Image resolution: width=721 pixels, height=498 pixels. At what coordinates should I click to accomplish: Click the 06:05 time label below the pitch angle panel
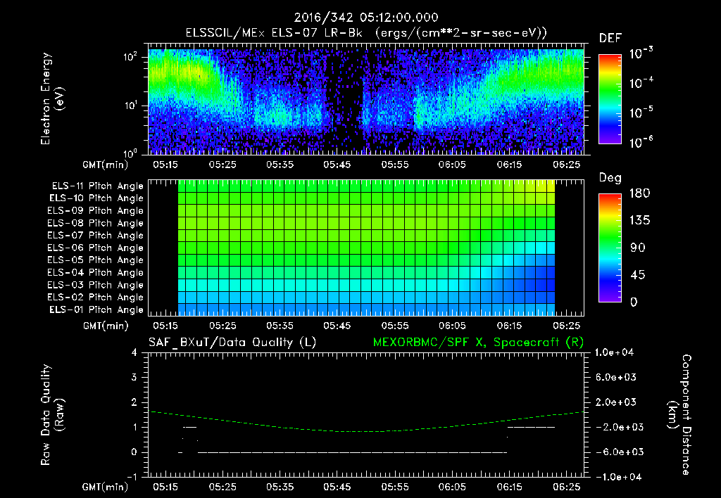452,325
